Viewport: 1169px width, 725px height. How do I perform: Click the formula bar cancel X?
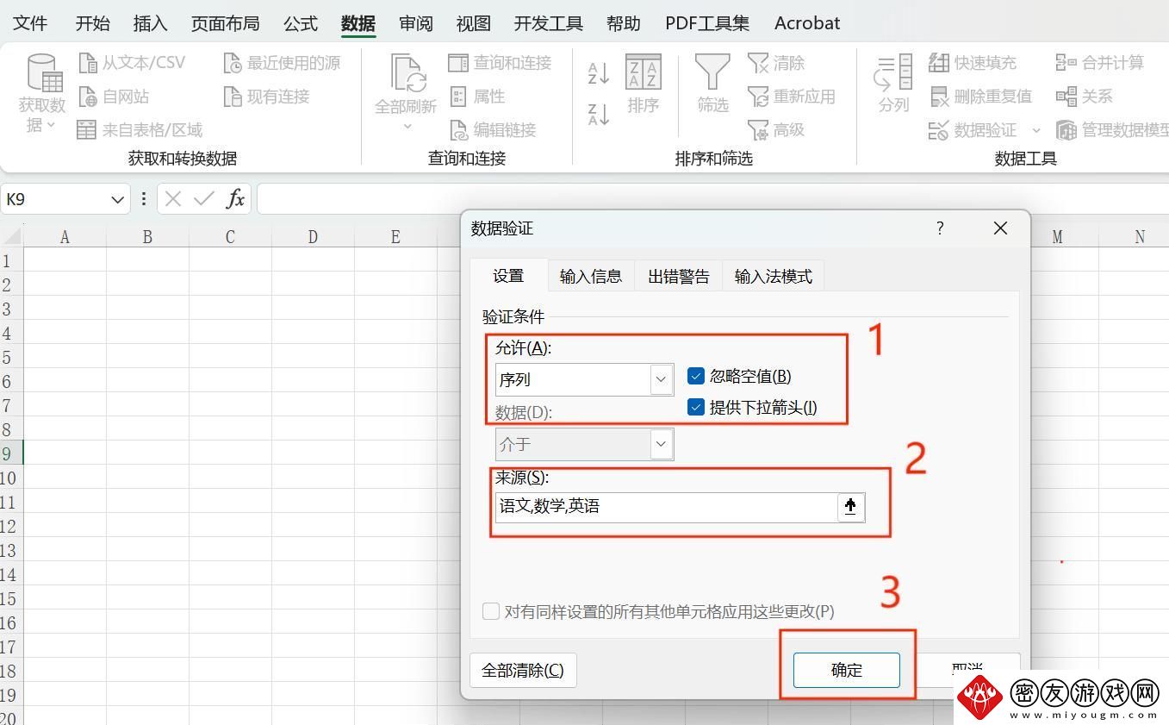click(173, 199)
